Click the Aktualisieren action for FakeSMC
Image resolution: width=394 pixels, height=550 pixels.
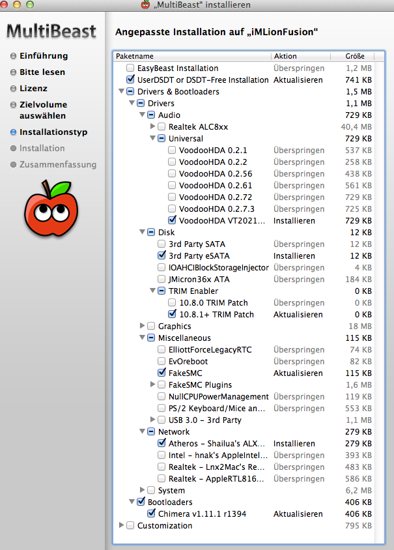[298, 373]
